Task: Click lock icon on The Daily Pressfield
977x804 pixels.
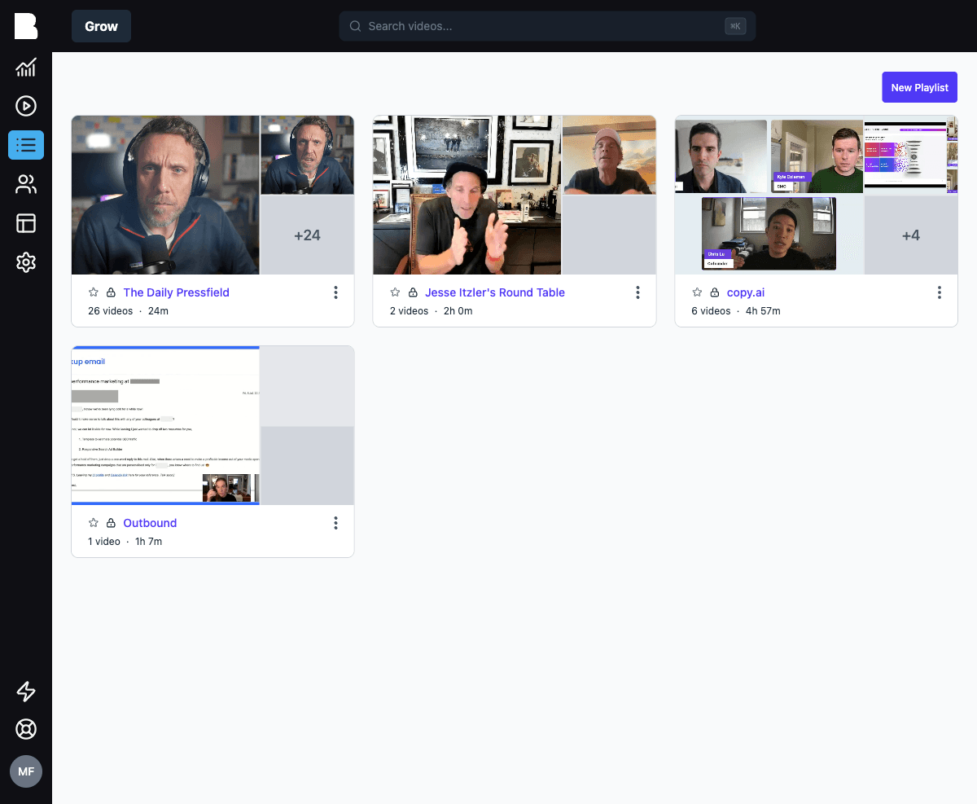Action: [x=111, y=292]
